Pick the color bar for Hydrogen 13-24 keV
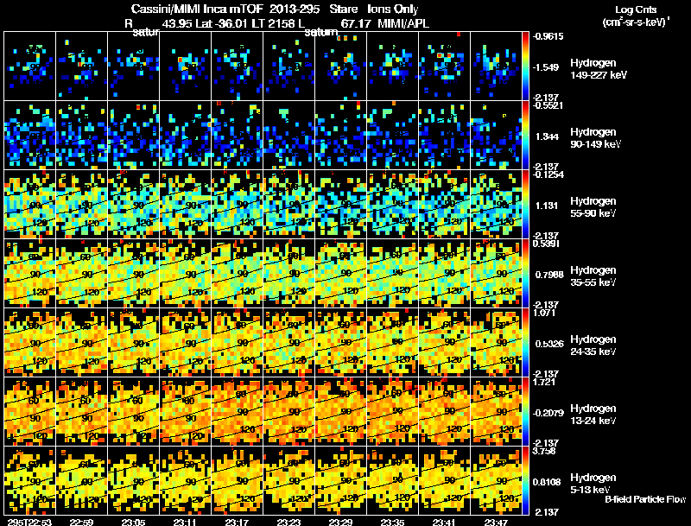691x526 pixels. click(x=525, y=411)
